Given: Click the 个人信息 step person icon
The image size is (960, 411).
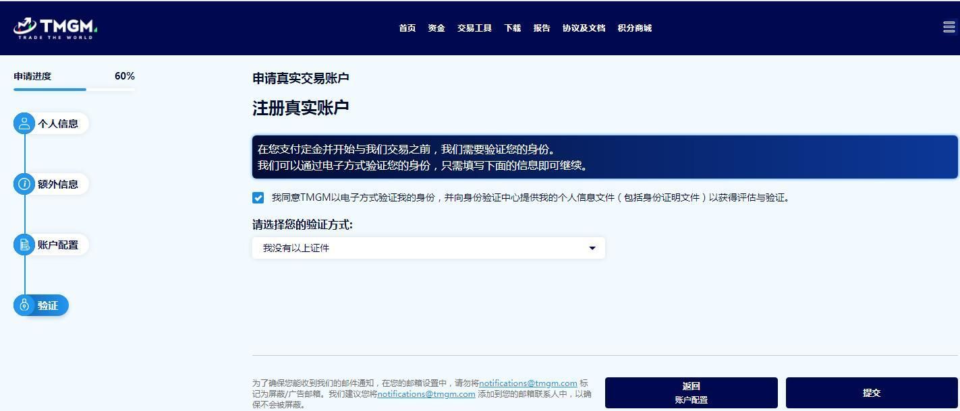Looking at the screenshot, I should (24, 123).
